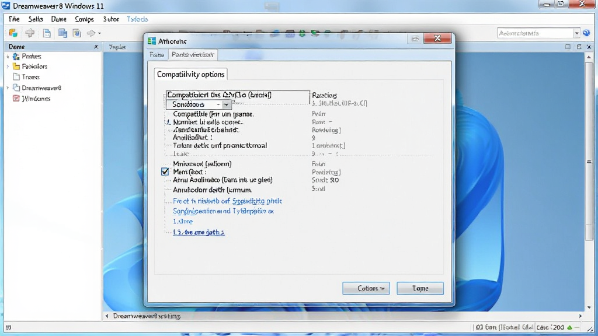The image size is (598, 336).
Task: Open the blue Tsdods menu
Action: 137,19
